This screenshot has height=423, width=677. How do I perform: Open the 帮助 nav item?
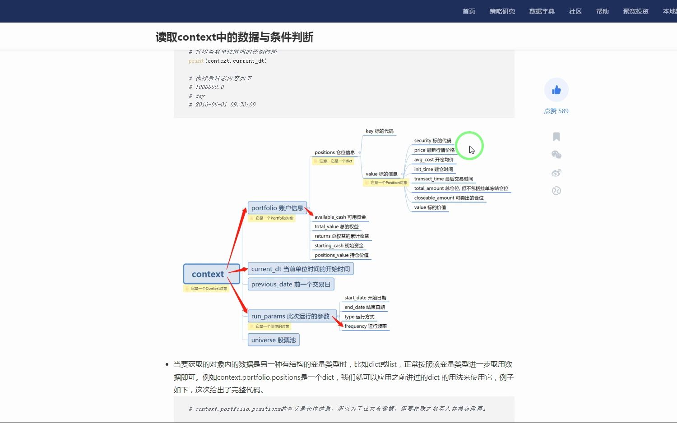point(603,11)
